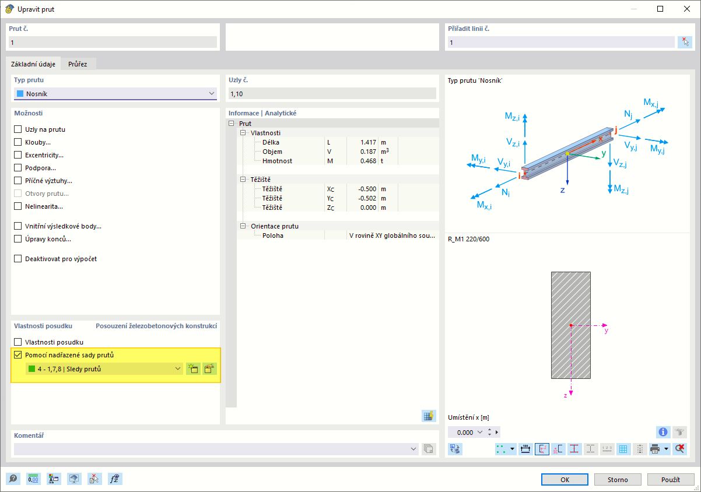Click the 'Prut č.' number field
Image resolution: width=701 pixels, height=492 pixels.
point(113,42)
